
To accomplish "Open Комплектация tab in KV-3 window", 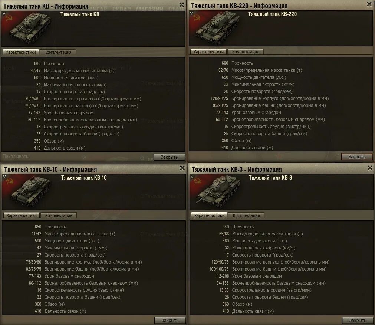I will click(246, 215).
